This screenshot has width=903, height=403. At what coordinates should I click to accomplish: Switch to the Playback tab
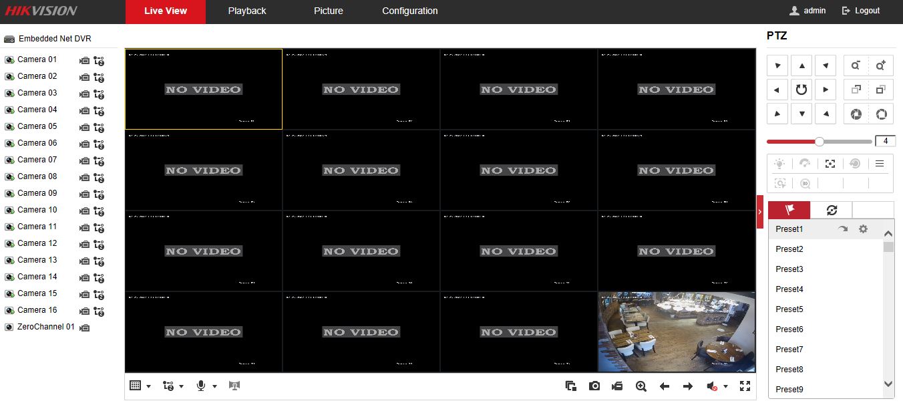tap(246, 11)
